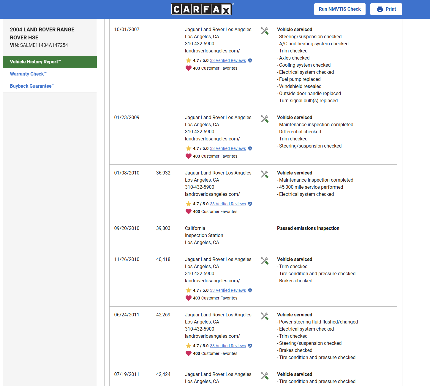Click landroverlosangeles.com in 06/24/2011 entry
The height and width of the screenshot is (386, 430).
click(x=212, y=336)
